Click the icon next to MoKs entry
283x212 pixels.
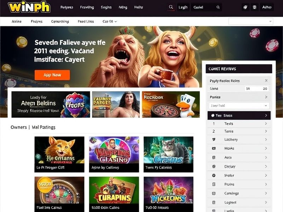tap(214, 148)
